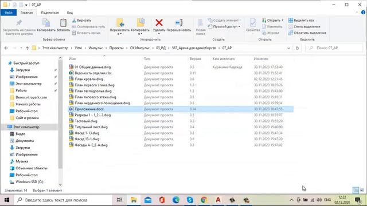Switch to large icons view in status bar
Screen dimensions: 367x206
pyautogui.click(x=362, y=190)
